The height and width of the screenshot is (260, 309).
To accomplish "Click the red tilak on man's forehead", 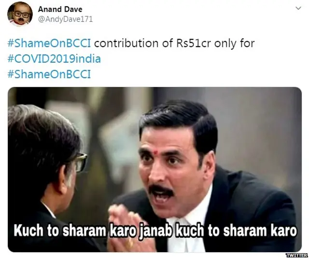I will pos(155,152).
